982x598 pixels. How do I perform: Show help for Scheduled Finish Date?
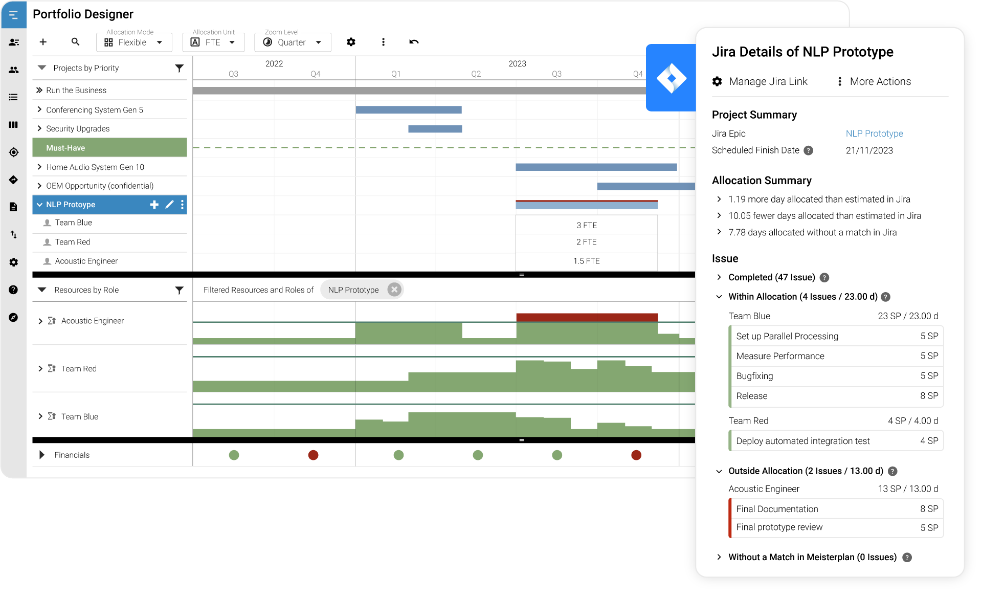click(x=808, y=150)
